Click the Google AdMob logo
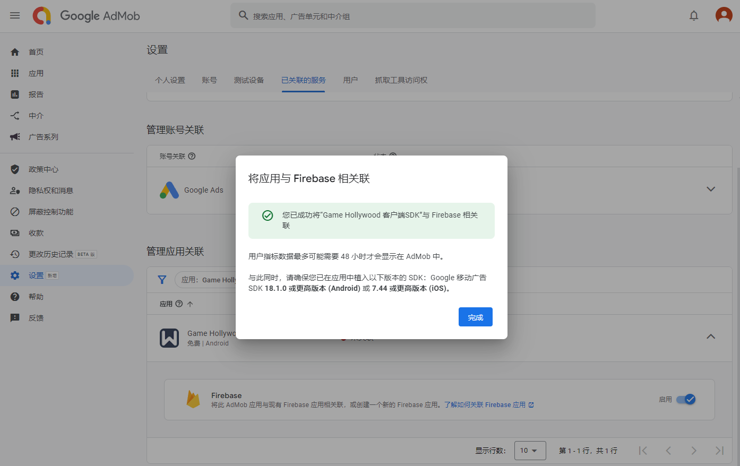 click(x=86, y=16)
